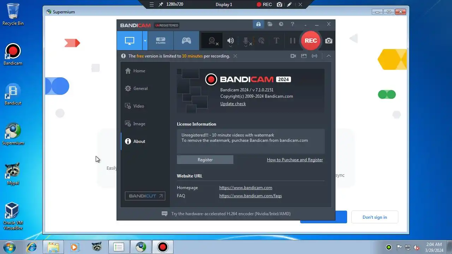Screen dimensions: 452x254
Task: Click the Update check link
Action: coord(233,104)
